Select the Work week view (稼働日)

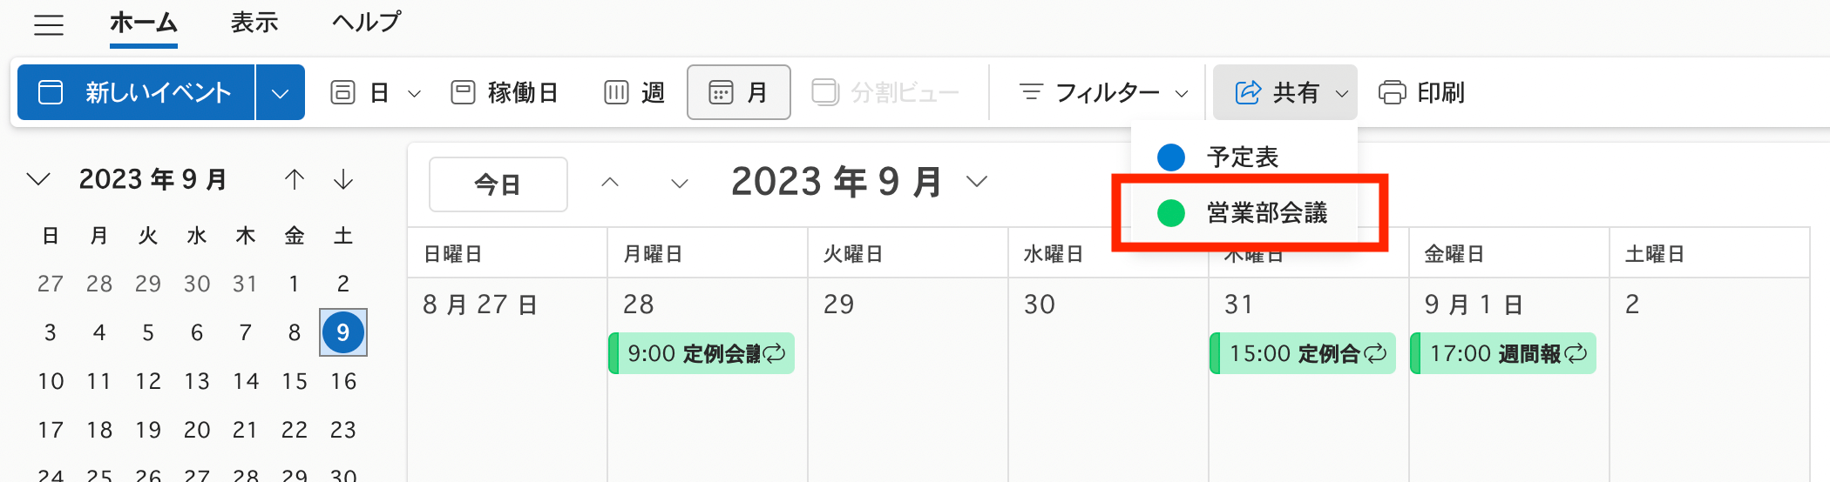pos(505,92)
